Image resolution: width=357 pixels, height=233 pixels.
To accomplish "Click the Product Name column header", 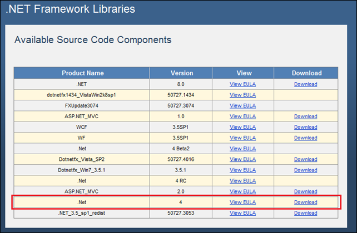I will coord(82,73).
